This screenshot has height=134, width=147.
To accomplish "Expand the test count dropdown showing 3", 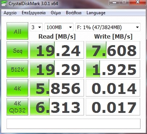I will [36, 27].
